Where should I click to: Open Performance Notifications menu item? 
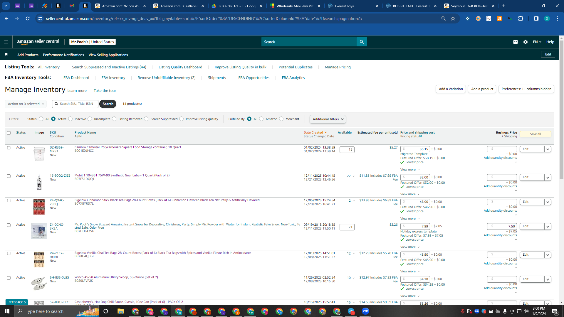coord(63,55)
